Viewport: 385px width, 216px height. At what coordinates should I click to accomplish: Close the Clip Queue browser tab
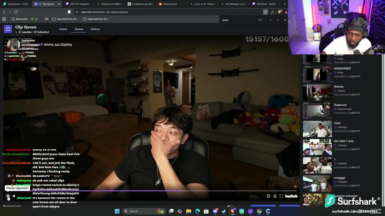point(59,4)
